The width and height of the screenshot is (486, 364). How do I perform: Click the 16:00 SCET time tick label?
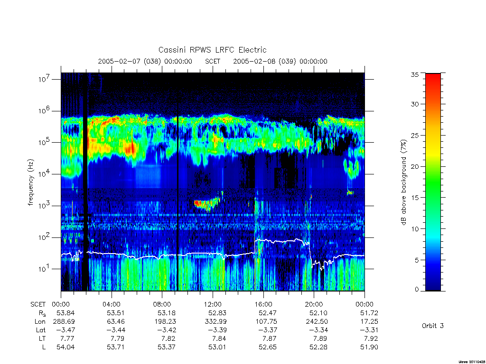pyautogui.click(x=263, y=304)
